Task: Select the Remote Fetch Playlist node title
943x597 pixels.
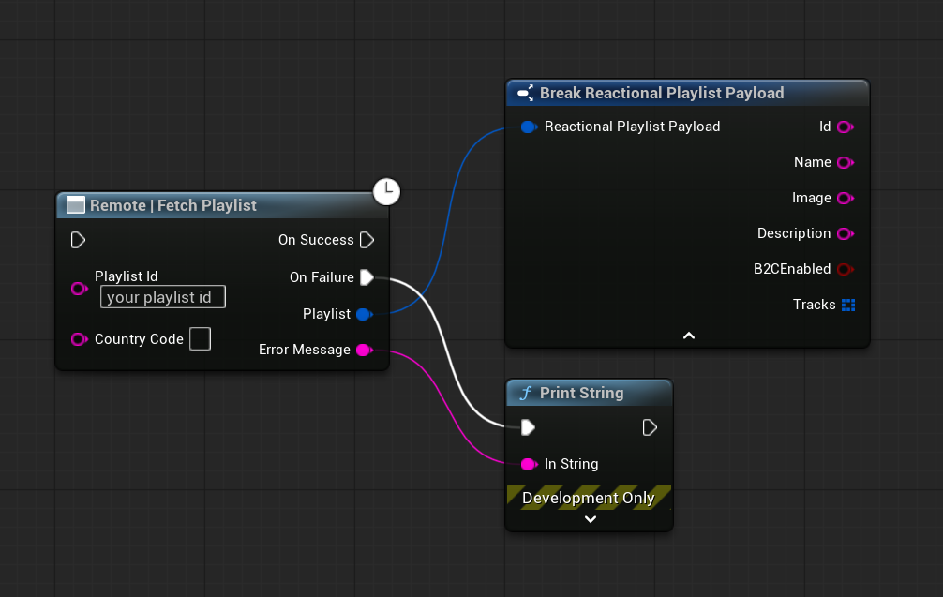Action: point(172,205)
